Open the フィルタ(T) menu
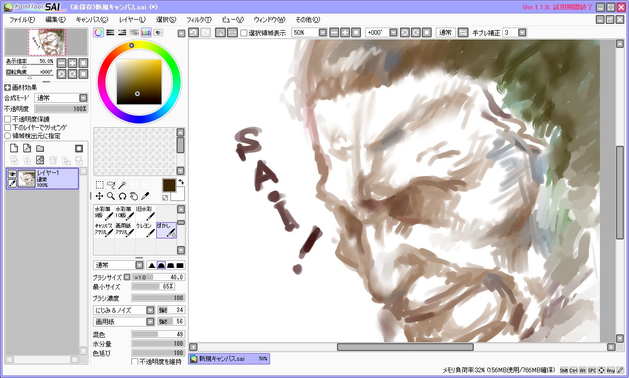The width and height of the screenshot is (629, 378). (199, 19)
